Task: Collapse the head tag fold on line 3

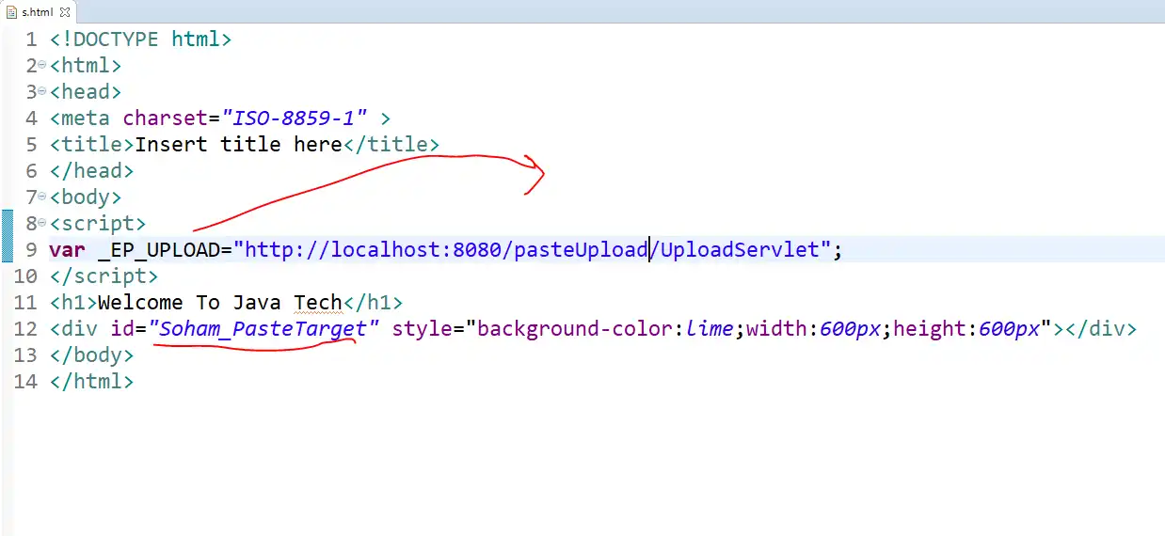Action: point(42,92)
